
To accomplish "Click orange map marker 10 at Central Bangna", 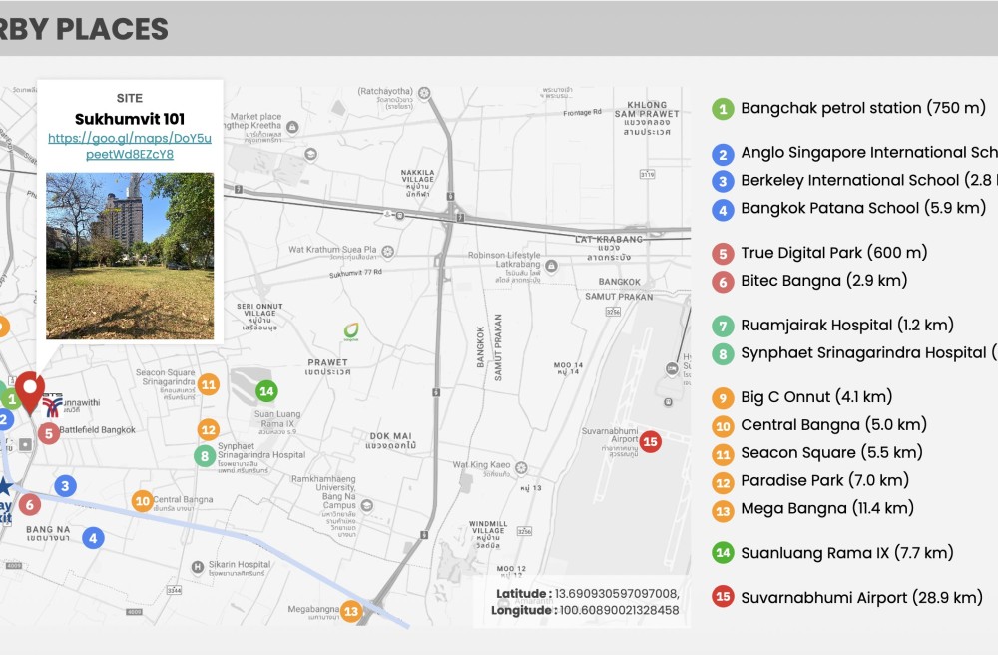I will coord(142,501).
